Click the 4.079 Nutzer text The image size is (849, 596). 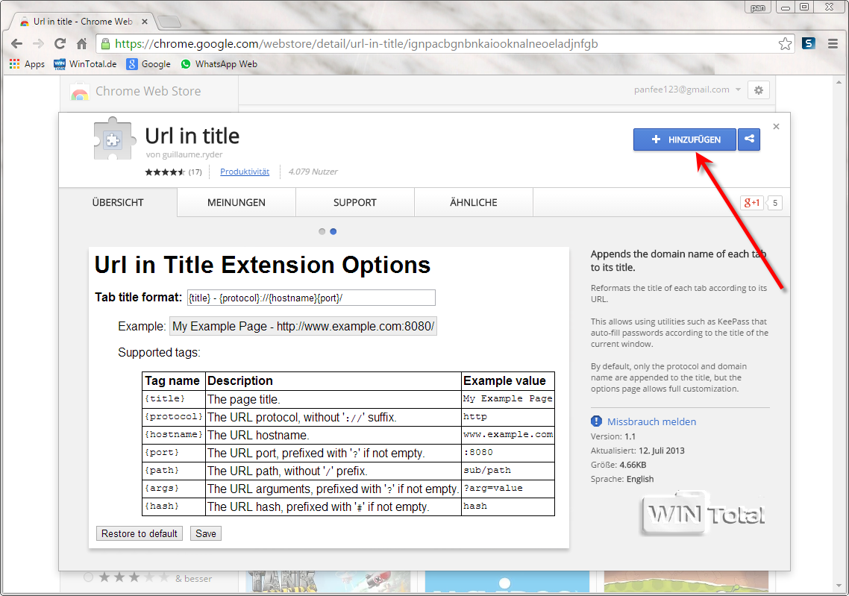coord(313,172)
